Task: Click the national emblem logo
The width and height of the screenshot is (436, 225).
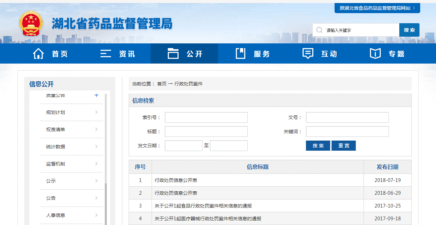Action: click(31, 24)
